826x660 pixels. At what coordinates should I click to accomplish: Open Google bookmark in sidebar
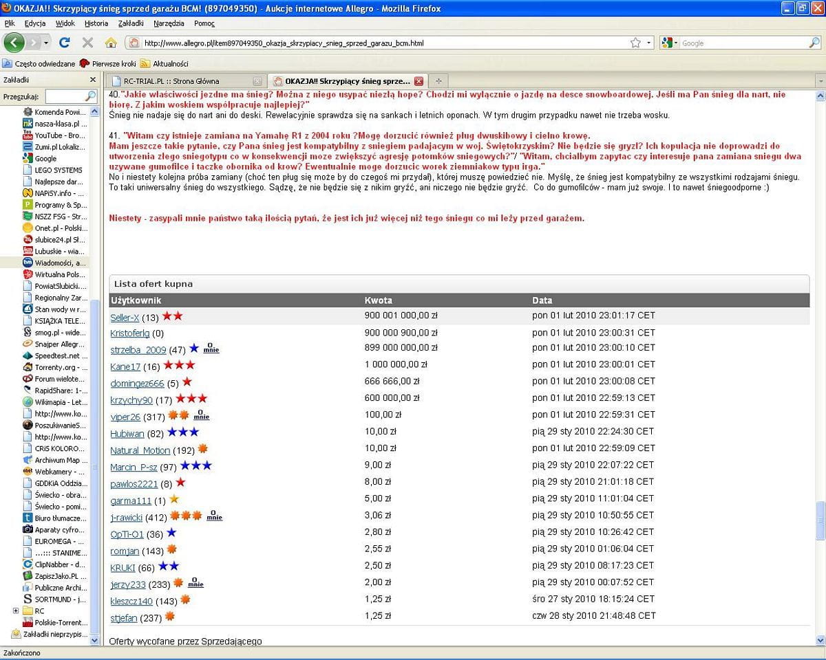[x=40, y=158]
